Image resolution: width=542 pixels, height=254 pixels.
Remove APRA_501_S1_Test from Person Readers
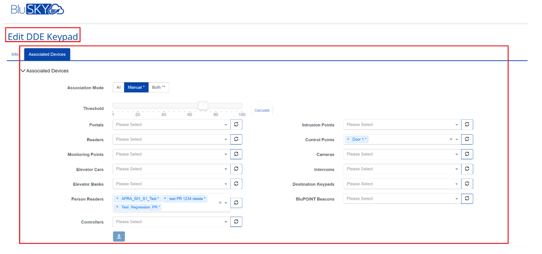click(x=117, y=199)
